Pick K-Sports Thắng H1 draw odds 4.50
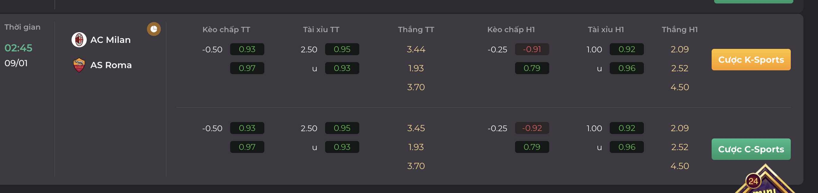Image resolution: width=818 pixels, height=193 pixels. coord(680,87)
